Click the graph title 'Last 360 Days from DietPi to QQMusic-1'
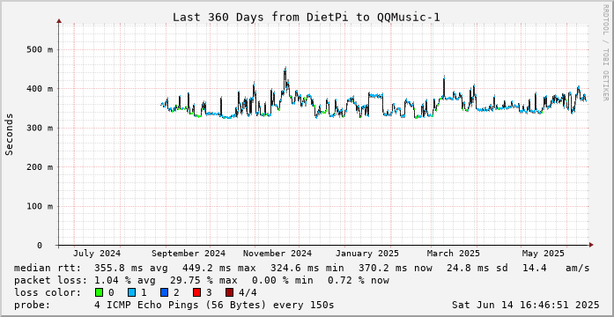The width and height of the screenshot is (614, 317). [307, 18]
